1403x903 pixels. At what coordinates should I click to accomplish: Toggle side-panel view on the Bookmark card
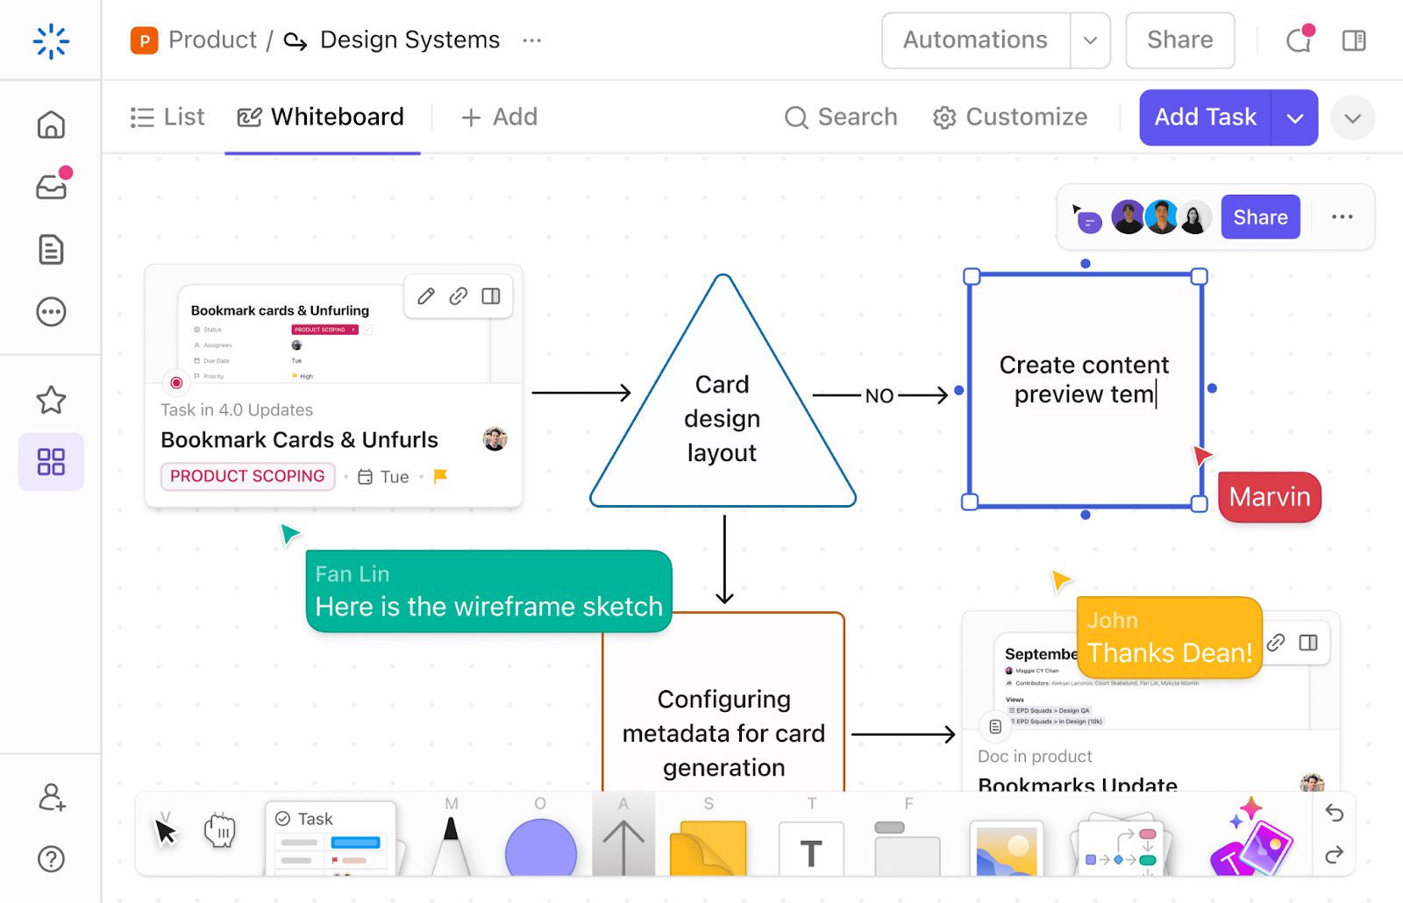(x=490, y=296)
